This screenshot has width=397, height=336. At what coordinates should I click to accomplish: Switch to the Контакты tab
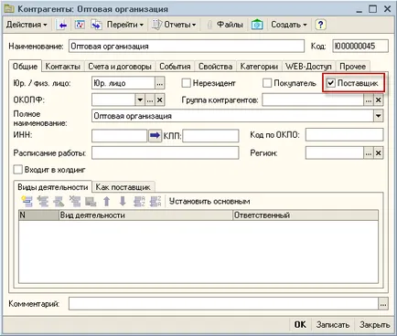(62, 67)
